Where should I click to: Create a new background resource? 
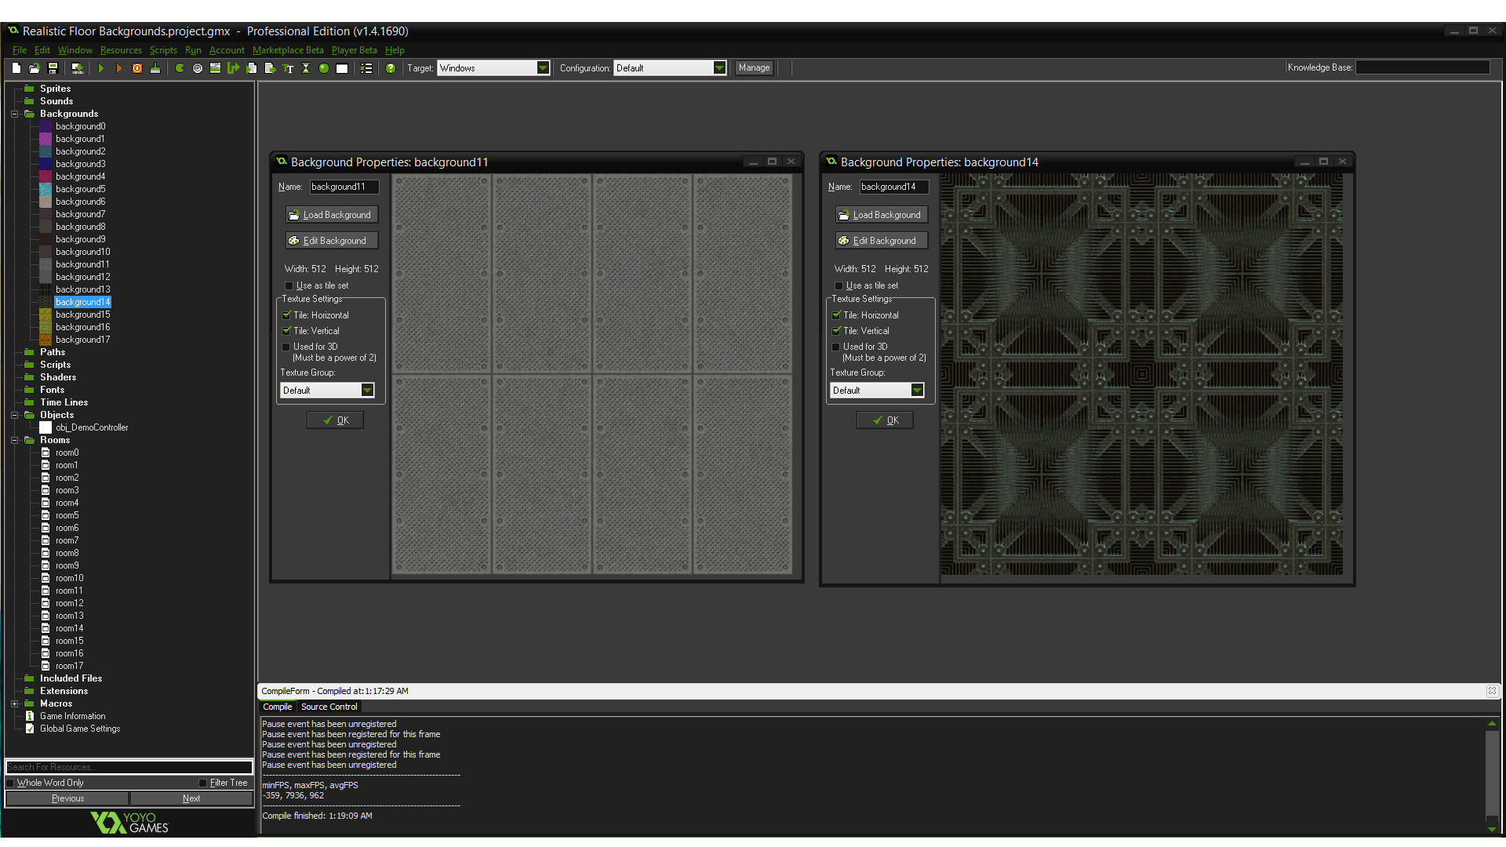215,68
